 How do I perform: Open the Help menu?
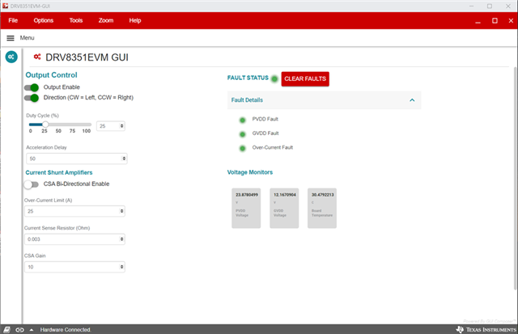click(x=135, y=20)
